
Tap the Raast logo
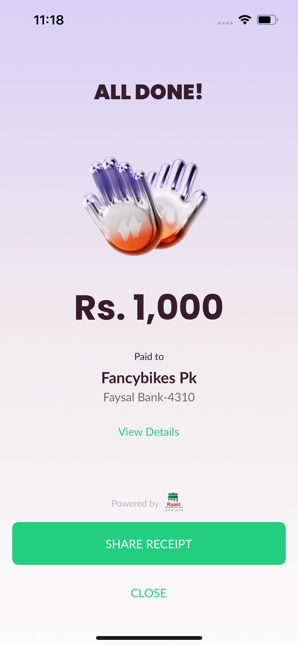click(x=174, y=502)
